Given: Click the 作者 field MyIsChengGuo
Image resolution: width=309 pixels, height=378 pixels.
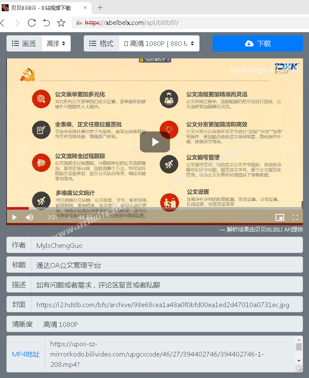Looking at the screenshot, I should 167,245.
